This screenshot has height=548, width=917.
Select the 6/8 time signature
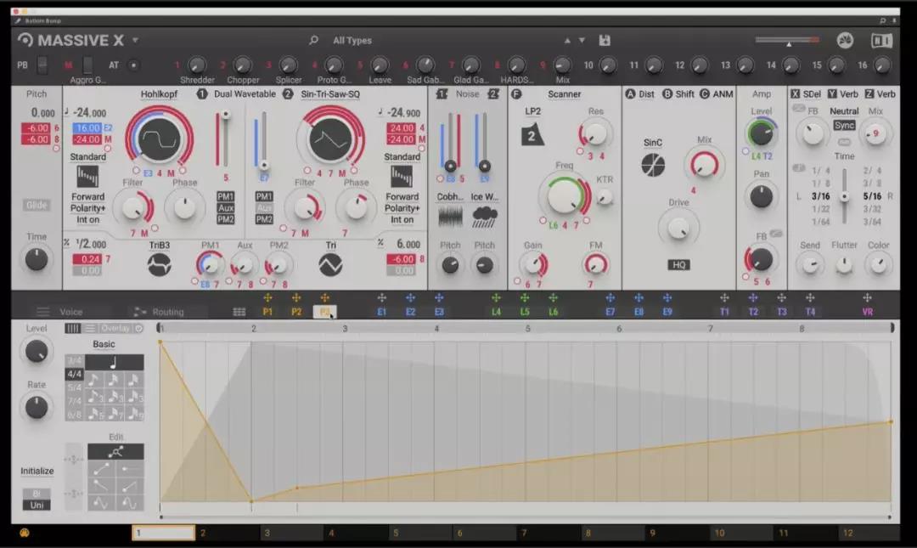point(74,415)
